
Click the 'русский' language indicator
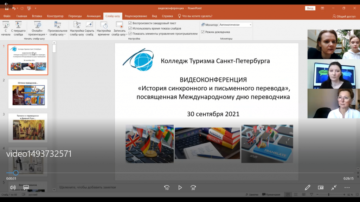(x=33, y=194)
